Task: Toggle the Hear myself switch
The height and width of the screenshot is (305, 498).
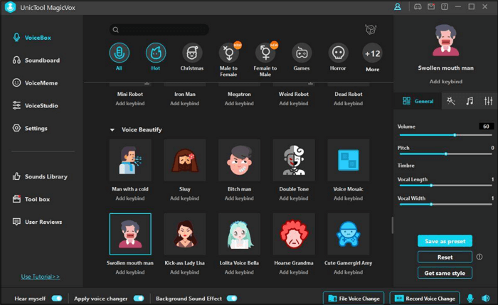Action: (x=57, y=299)
